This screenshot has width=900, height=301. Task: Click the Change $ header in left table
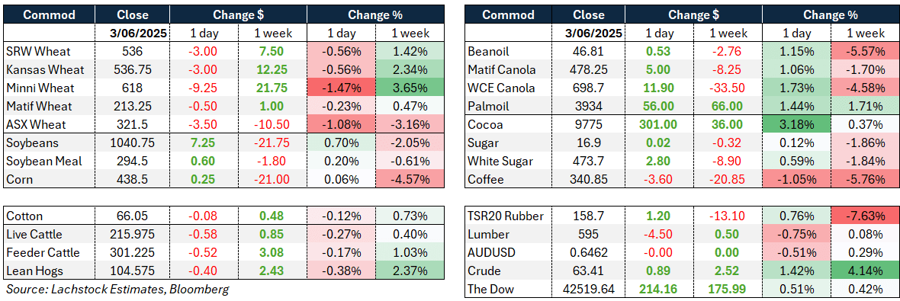238,15
